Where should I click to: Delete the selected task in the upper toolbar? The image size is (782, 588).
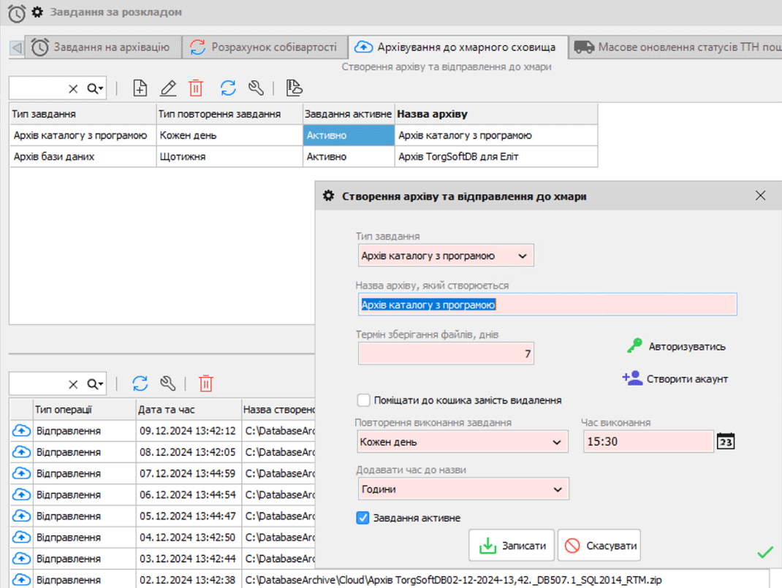(x=196, y=88)
